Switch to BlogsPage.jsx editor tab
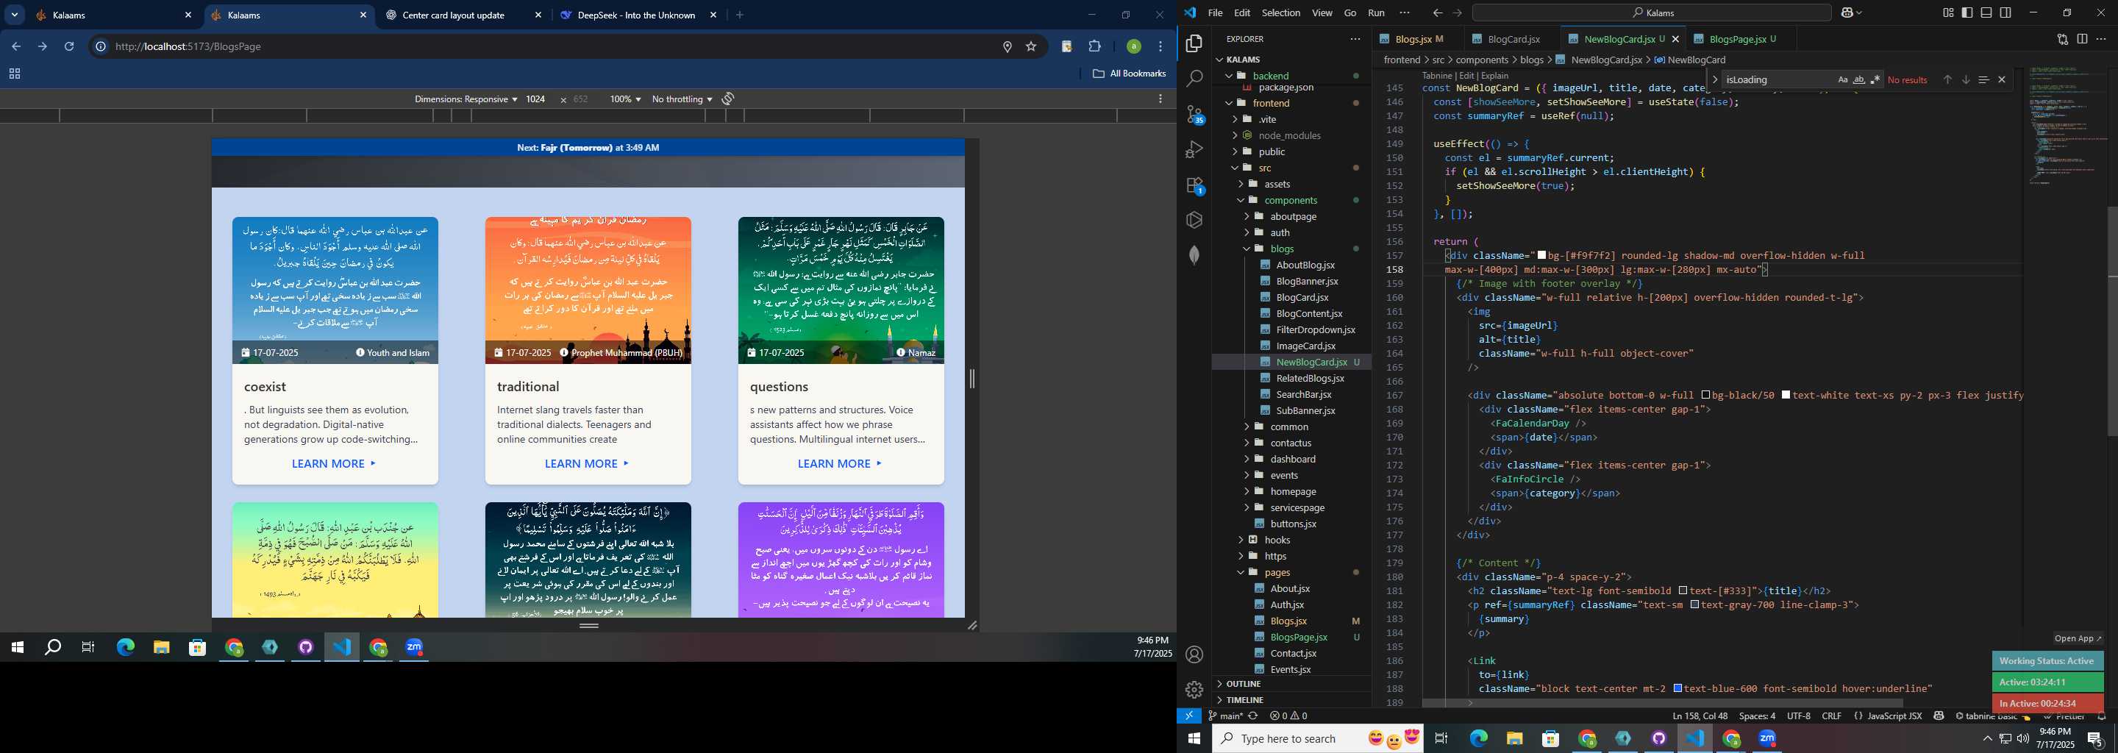This screenshot has width=2118, height=753. point(1738,39)
